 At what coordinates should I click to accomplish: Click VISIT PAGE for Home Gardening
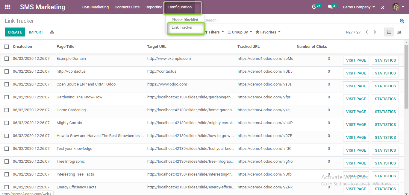coord(356,112)
